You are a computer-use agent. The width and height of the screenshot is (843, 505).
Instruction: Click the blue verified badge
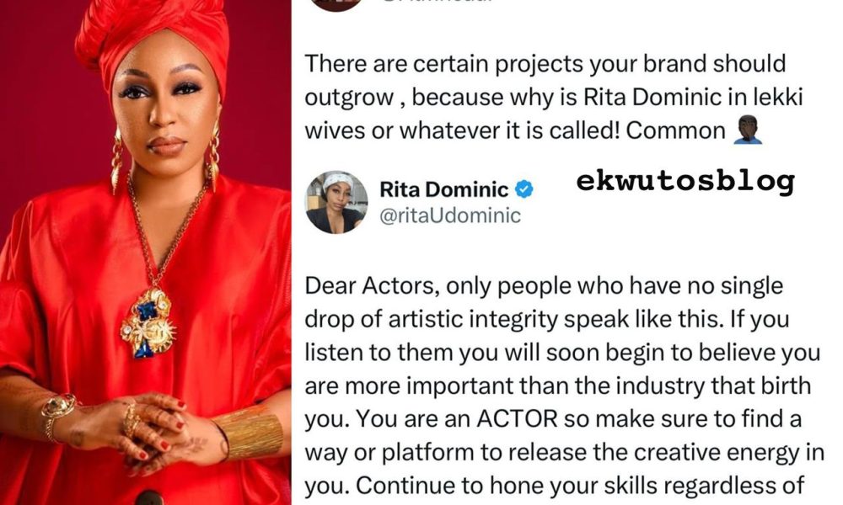click(x=524, y=189)
